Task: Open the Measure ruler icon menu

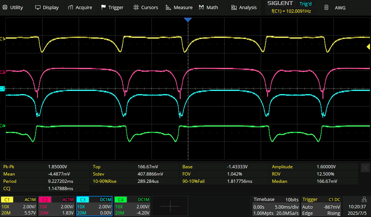Action: coord(168,8)
